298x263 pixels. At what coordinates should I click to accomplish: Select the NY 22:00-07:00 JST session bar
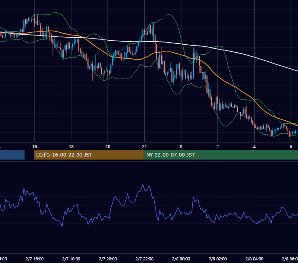coord(221,155)
